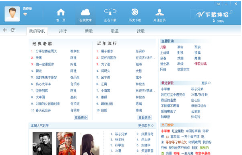Open the 首页 home icon
This screenshot has height=155, width=242.
61,12
